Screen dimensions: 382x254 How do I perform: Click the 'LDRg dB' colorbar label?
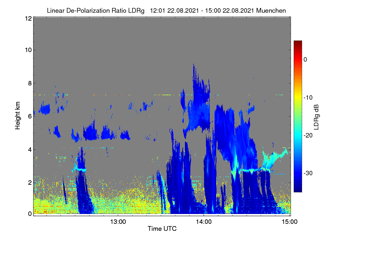tap(316, 117)
